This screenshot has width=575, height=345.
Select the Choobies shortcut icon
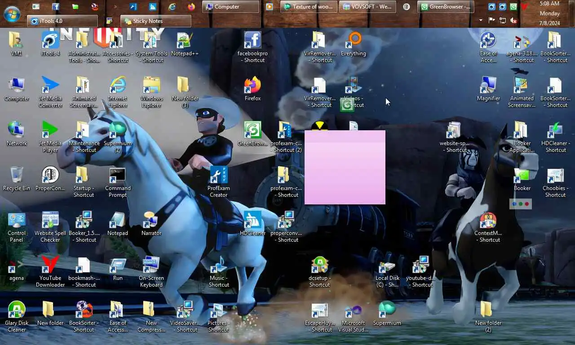coord(556,182)
